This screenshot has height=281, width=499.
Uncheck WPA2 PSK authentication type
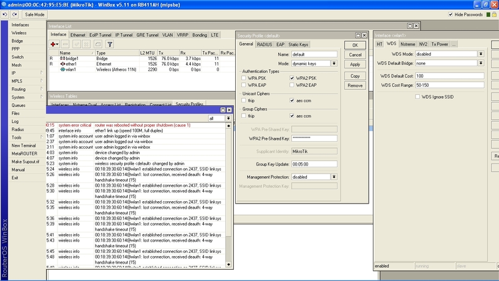[x=292, y=78]
